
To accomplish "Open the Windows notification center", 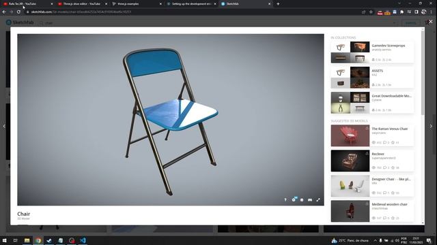I will coord(429,240).
